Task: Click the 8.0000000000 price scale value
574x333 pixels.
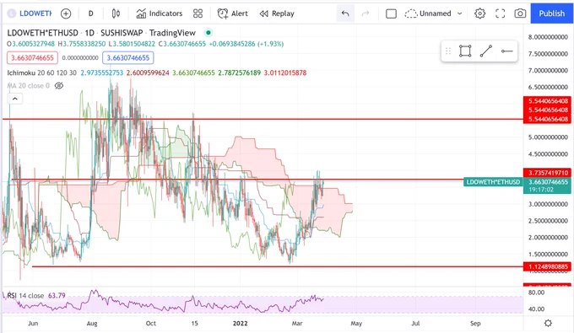Action: (x=548, y=37)
